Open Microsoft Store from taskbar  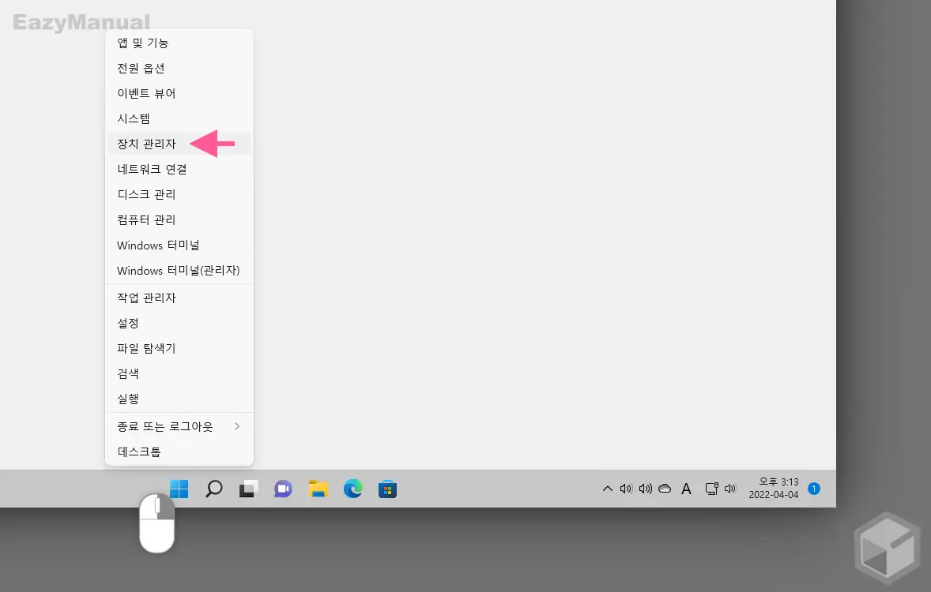click(x=388, y=489)
